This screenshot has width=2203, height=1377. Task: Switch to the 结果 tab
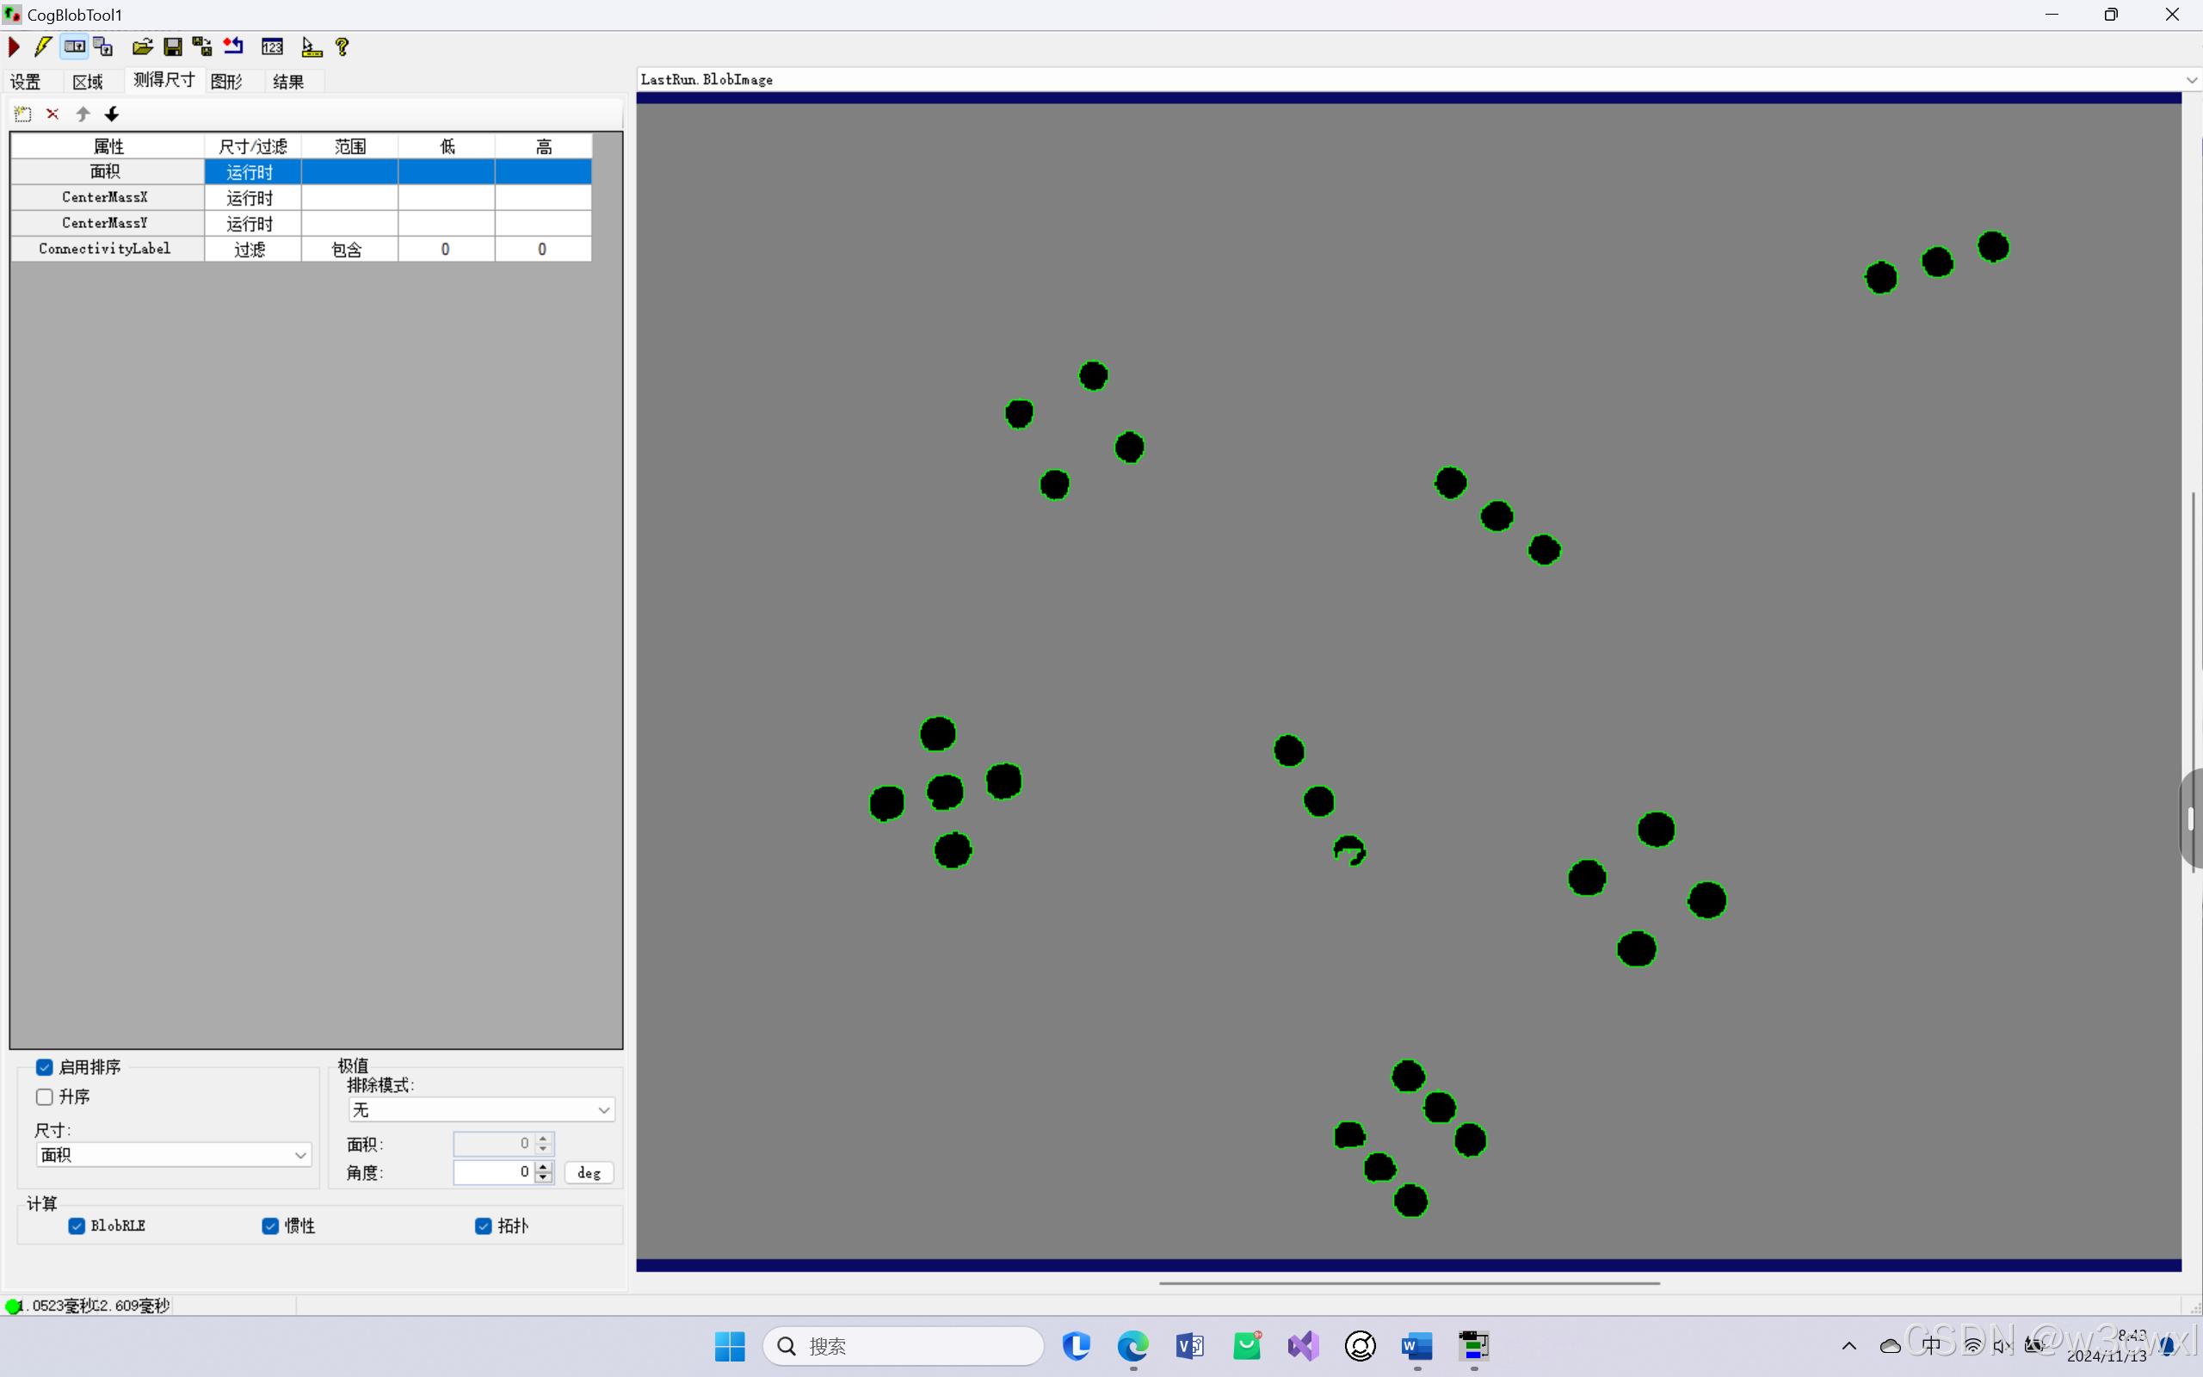tap(288, 82)
